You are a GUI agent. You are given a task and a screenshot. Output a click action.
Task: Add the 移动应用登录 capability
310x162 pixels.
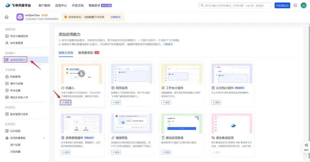tap(166, 152)
